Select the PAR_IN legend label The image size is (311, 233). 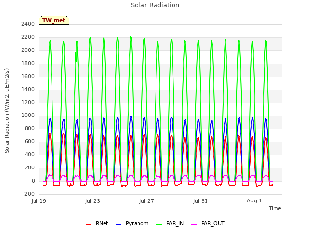click(175, 223)
